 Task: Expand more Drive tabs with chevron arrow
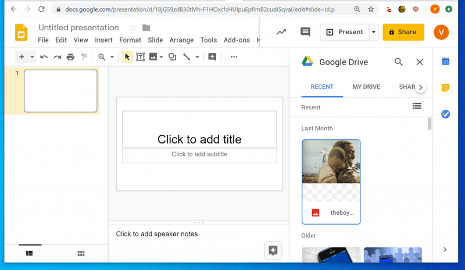420,87
